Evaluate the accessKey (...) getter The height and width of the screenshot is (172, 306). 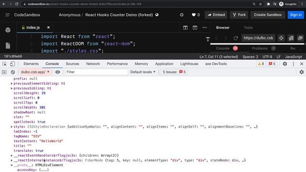pyautogui.click(x=44, y=170)
